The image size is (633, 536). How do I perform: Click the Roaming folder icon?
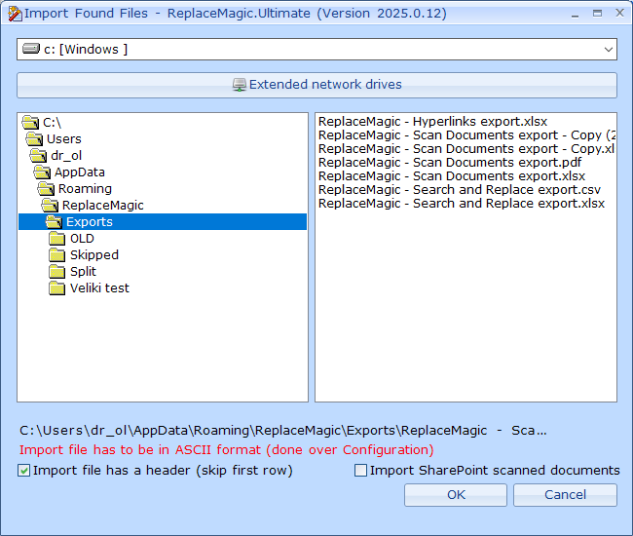44,189
